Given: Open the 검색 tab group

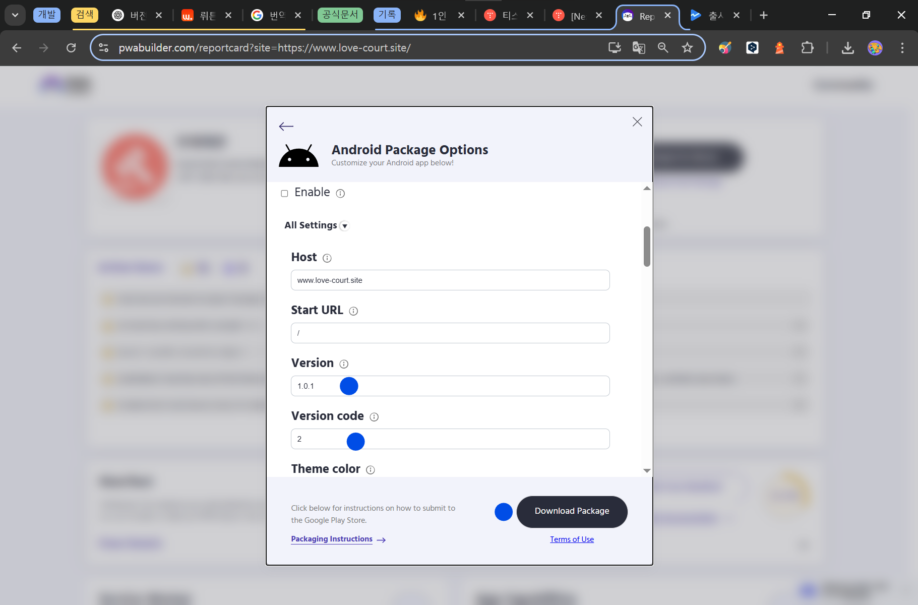Looking at the screenshot, I should 85,15.
